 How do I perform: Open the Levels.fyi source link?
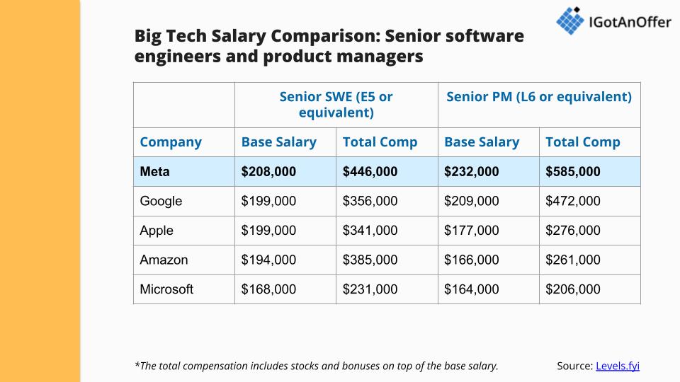click(x=618, y=366)
